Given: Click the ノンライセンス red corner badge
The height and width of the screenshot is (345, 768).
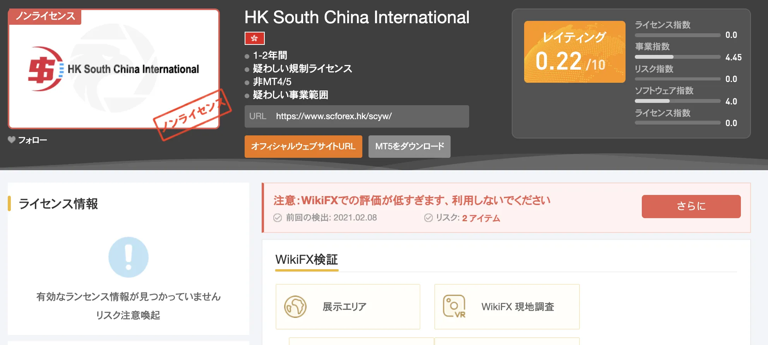Looking at the screenshot, I should 45,16.
